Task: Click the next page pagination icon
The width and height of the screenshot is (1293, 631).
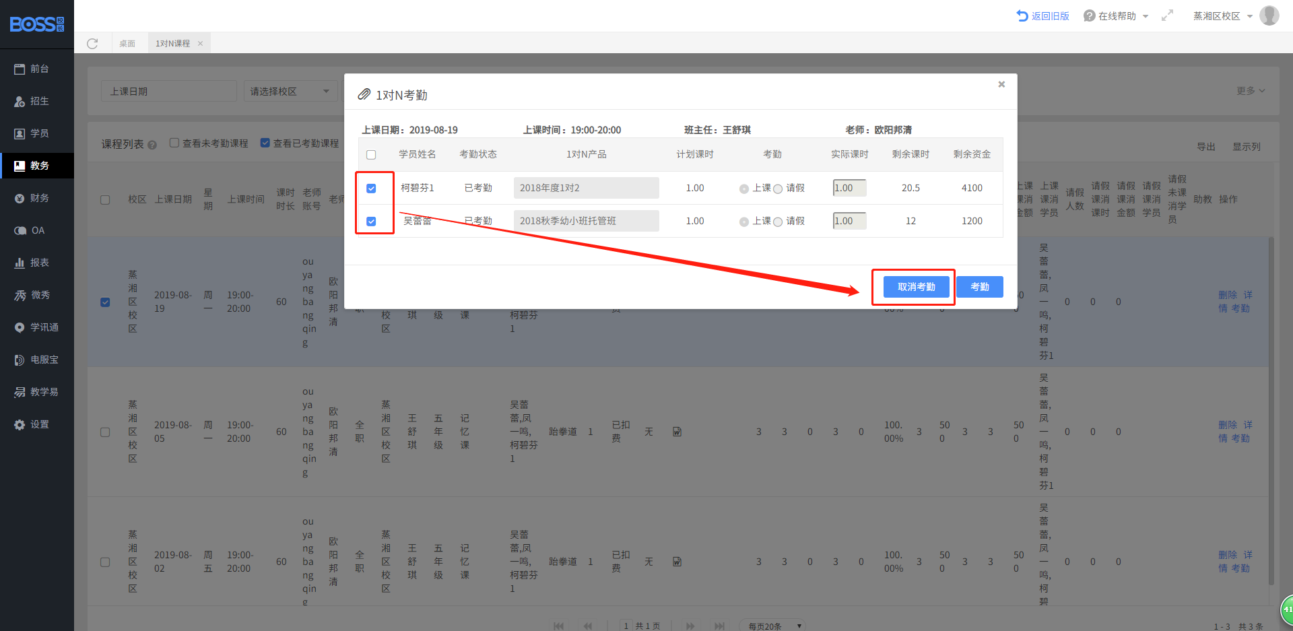Action: (x=690, y=626)
